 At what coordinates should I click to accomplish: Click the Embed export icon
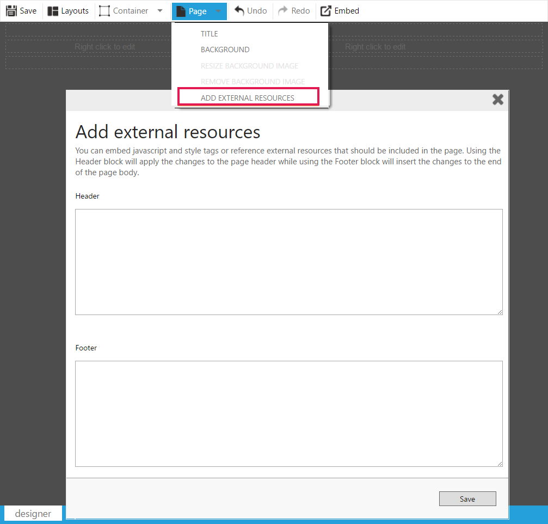(326, 11)
